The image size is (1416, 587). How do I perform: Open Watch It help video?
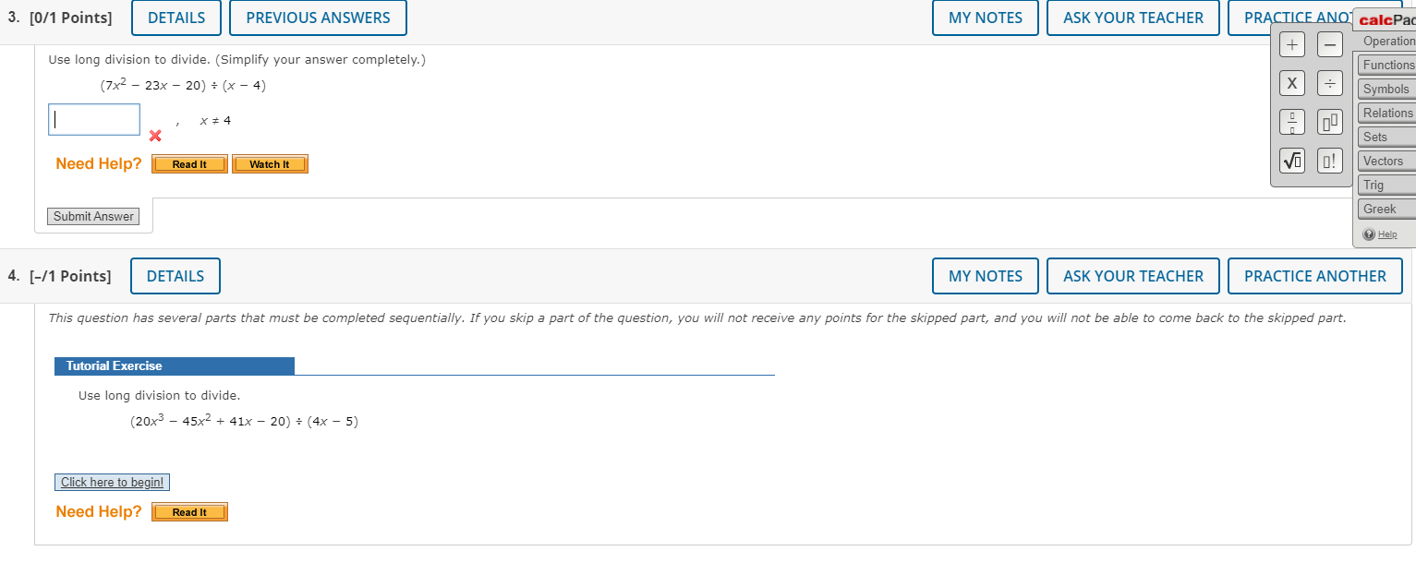270,164
